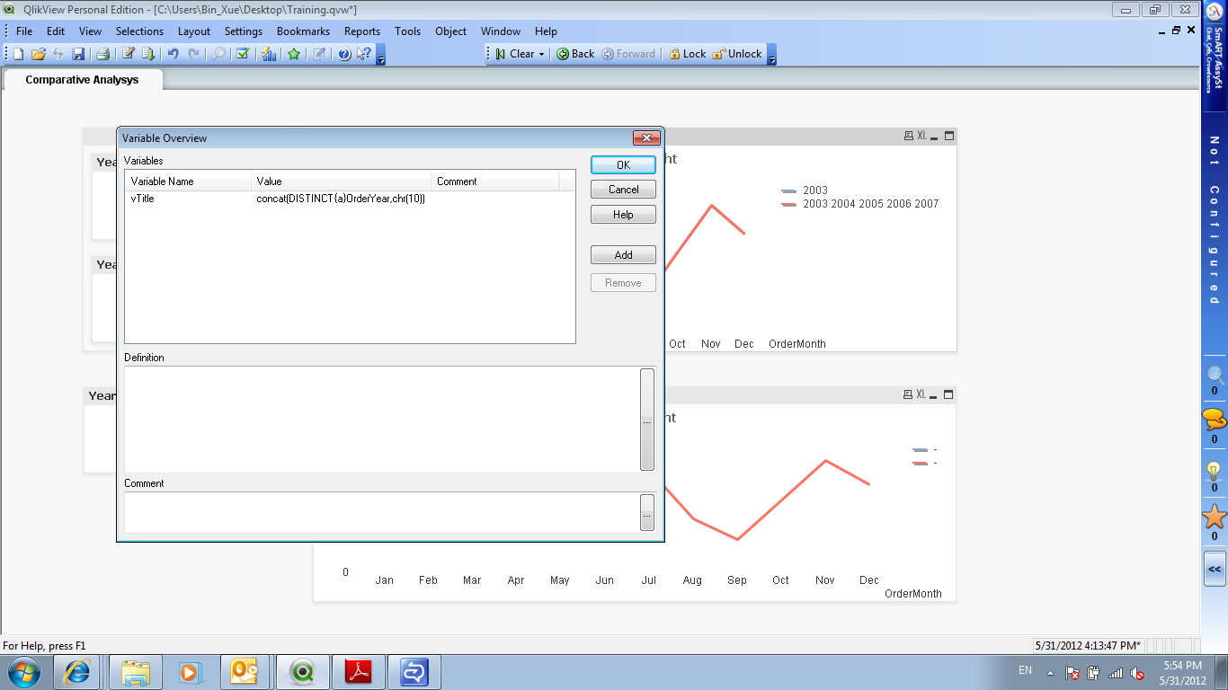Click the What's This help pointer icon
This screenshot has height=690, width=1228.
(364, 54)
